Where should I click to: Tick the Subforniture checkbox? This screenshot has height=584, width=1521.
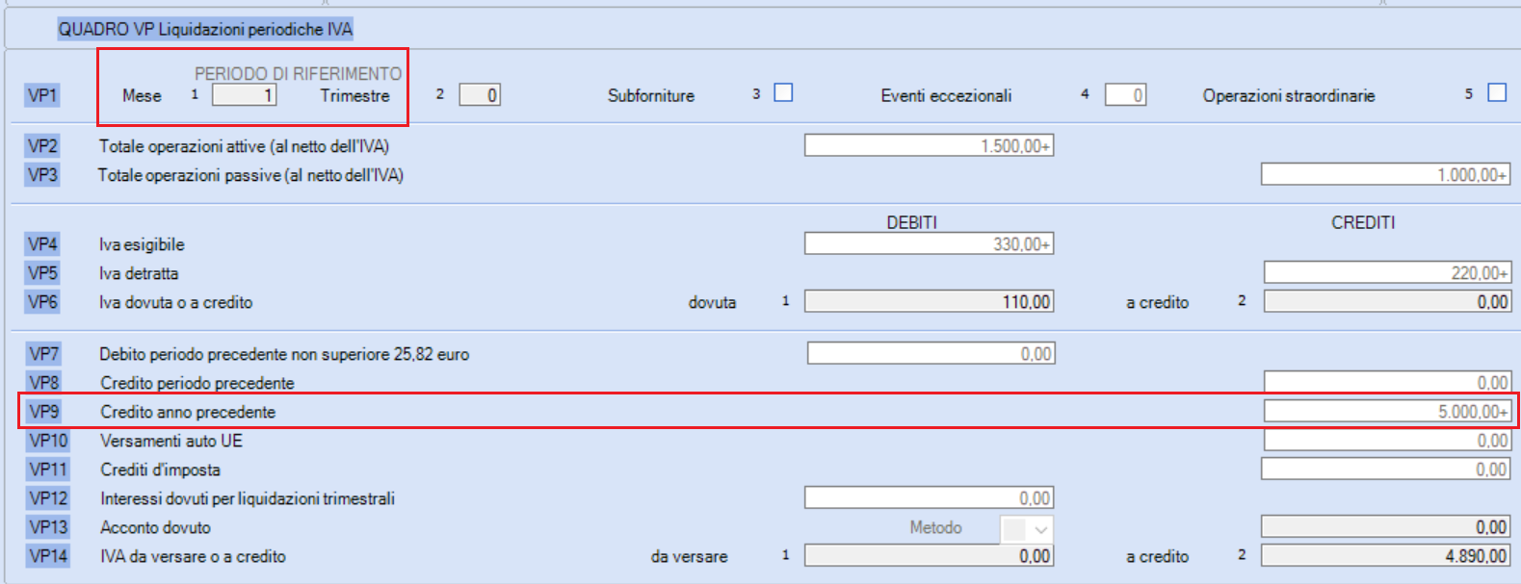coord(784,93)
